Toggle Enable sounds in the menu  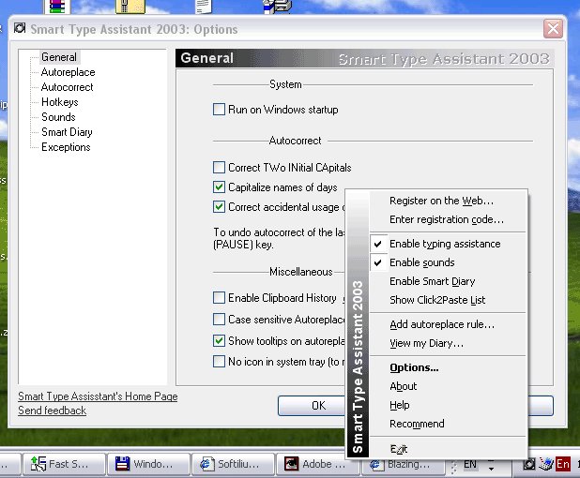pyautogui.click(x=448, y=262)
